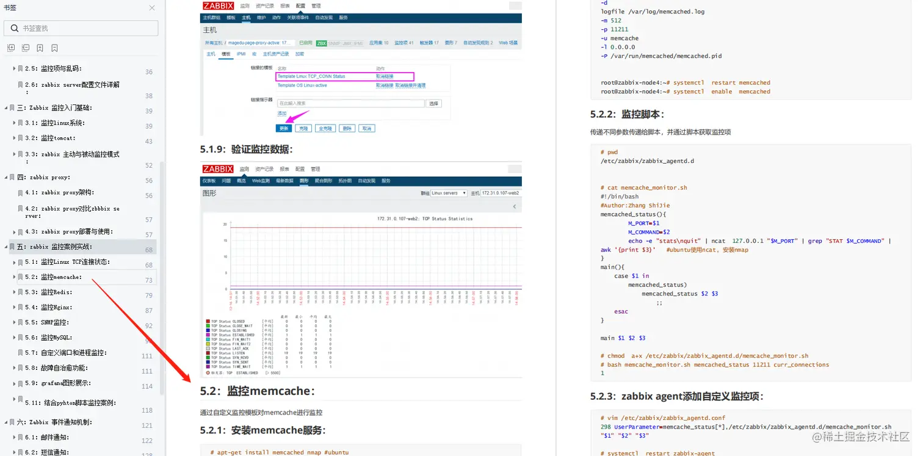The height and width of the screenshot is (456, 923).
Task: Click the bookmark icon beside 5.2 监控memcache
Action: coord(21,277)
